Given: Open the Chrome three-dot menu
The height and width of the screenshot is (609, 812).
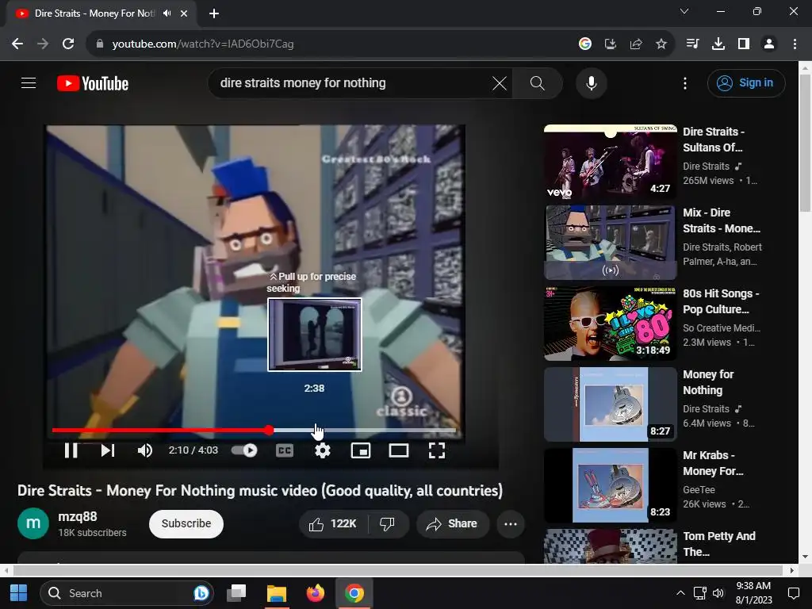Looking at the screenshot, I should (x=795, y=44).
